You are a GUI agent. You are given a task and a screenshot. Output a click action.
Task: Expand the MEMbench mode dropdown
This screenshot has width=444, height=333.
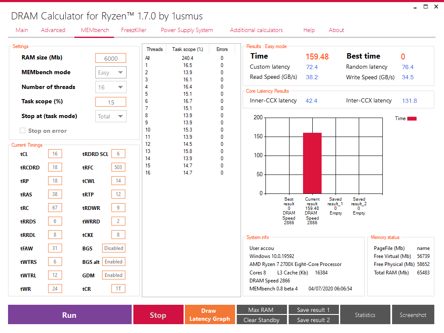coord(111,73)
